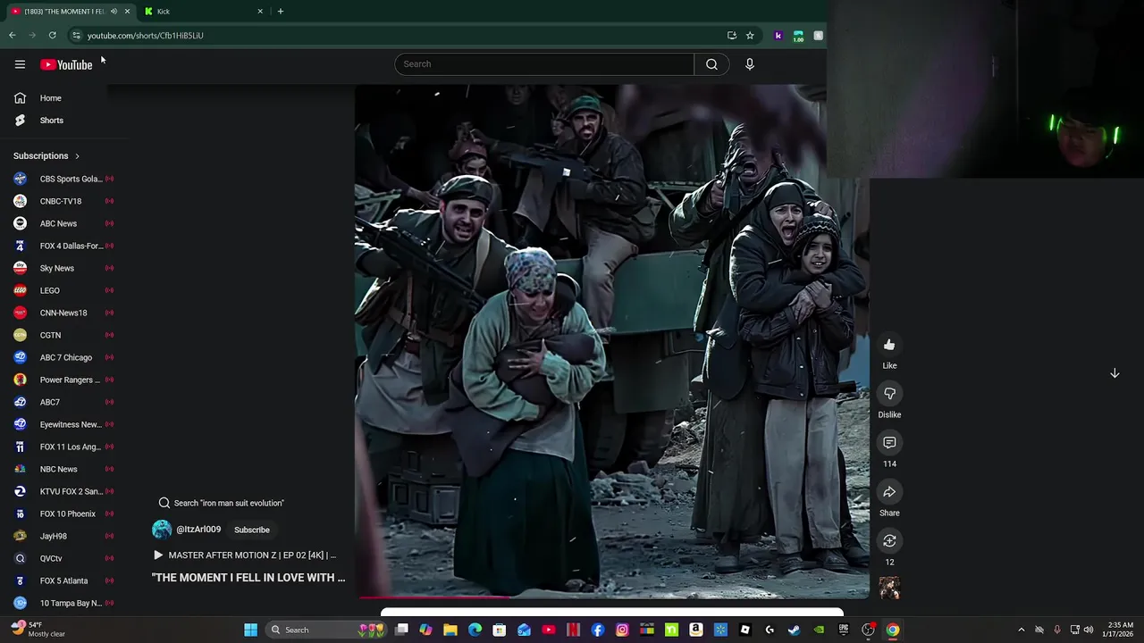The image size is (1144, 643).
Task: Subscribe to @ItzArl009
Action: coord(252,530)
